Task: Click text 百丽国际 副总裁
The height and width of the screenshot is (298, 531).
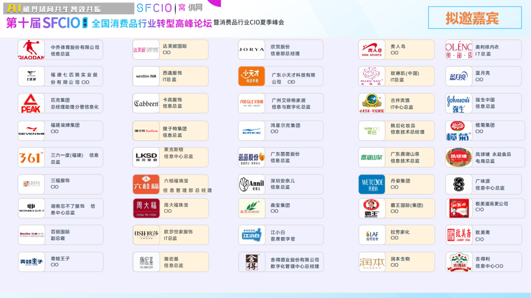Action: pos(60,235)
